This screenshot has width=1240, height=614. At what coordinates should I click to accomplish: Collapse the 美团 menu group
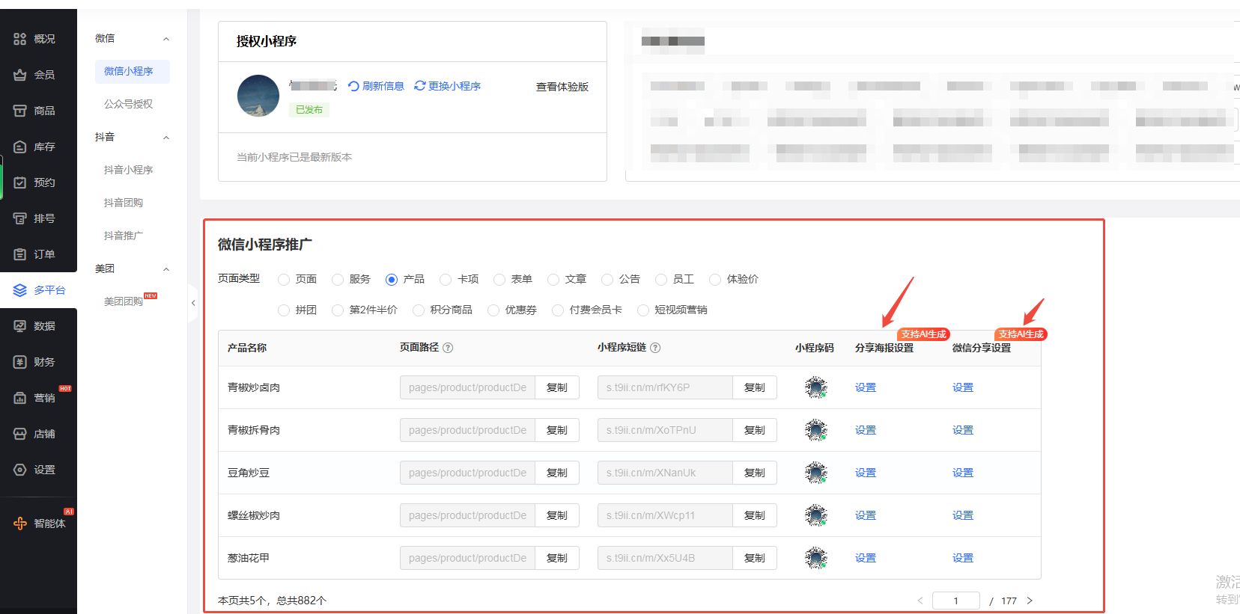coord(166,269)
